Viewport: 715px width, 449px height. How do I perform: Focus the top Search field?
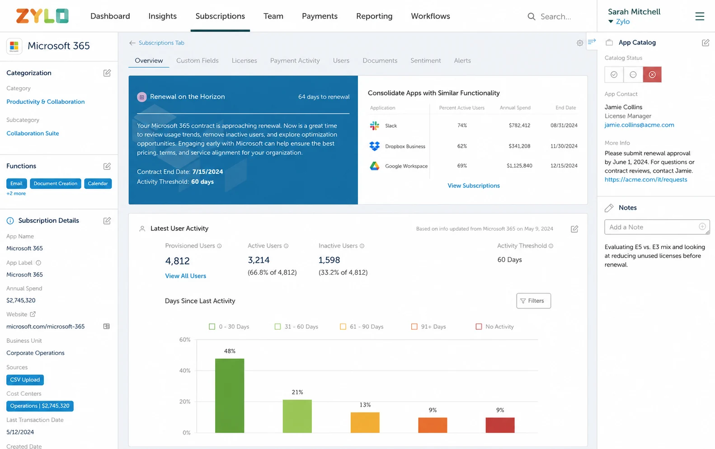click(x=555, y=17)
